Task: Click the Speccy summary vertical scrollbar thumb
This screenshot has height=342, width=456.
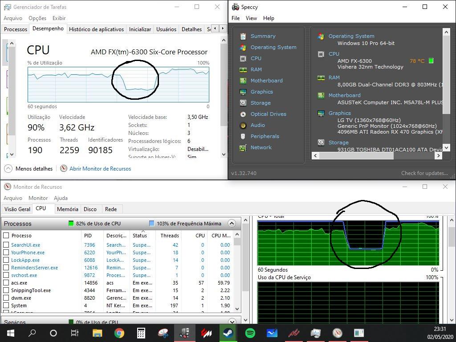Action: pos(446,74)
